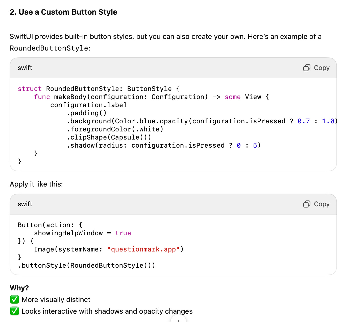
Task: Click the "Why?" subheading
Action: [x=19, y=288]
